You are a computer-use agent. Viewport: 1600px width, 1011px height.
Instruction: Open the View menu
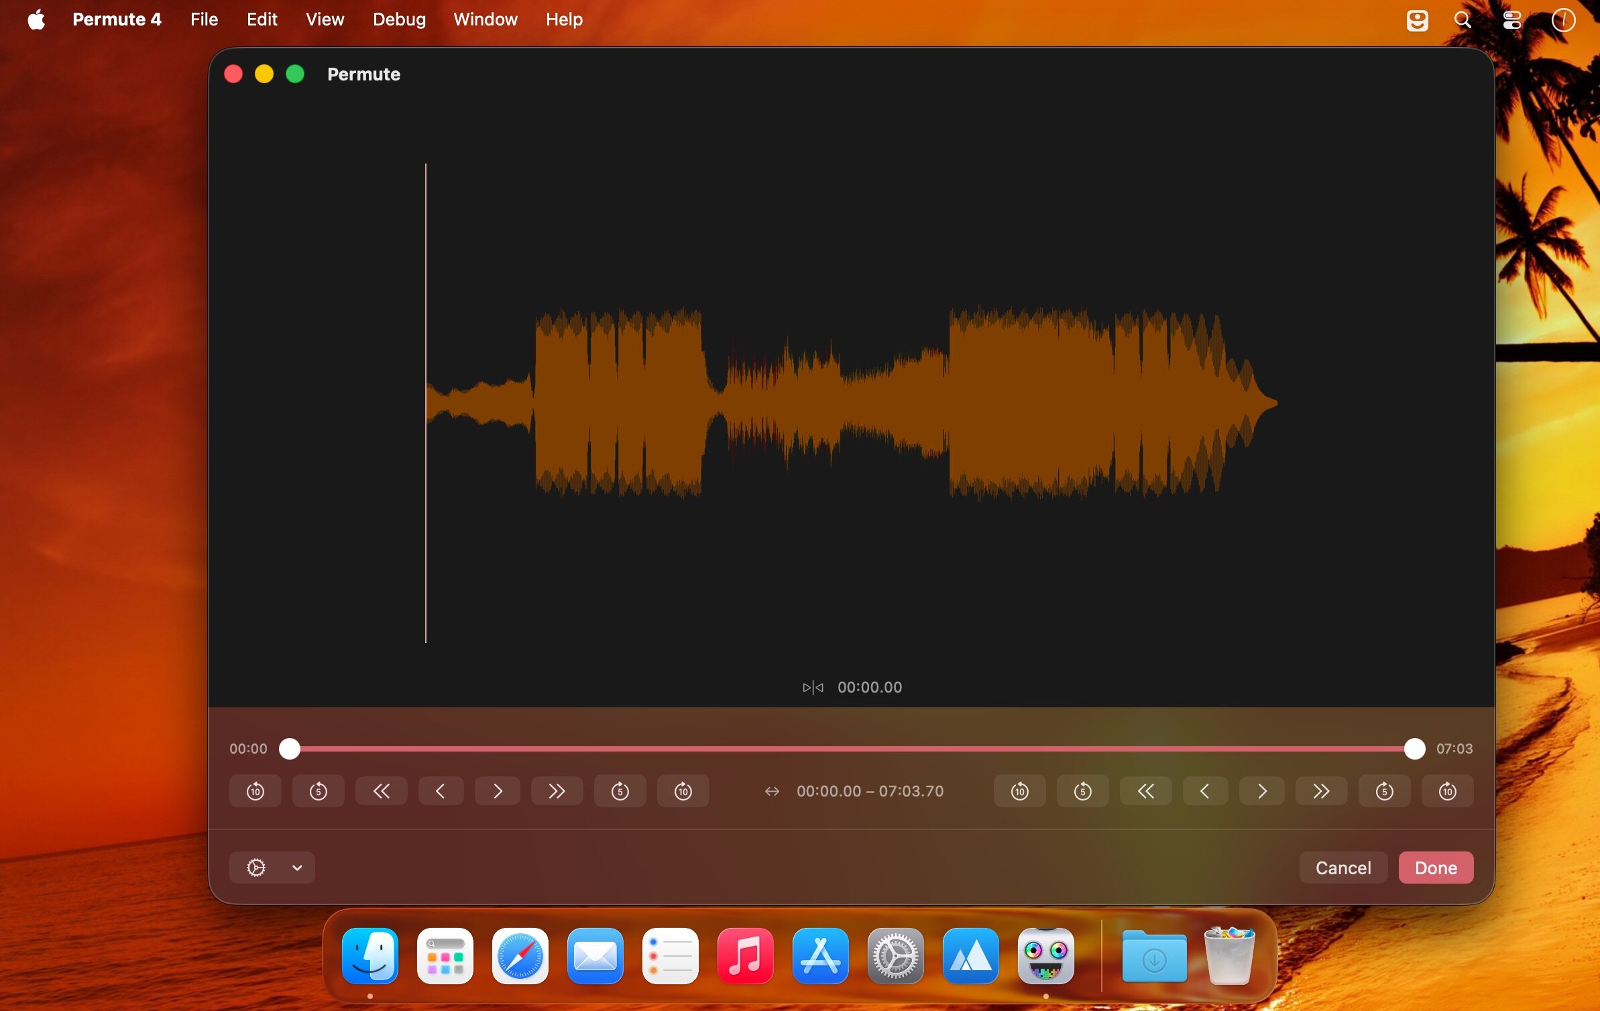tap(325, 19)
